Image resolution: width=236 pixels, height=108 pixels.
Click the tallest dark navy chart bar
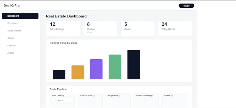tap(134, 65)
